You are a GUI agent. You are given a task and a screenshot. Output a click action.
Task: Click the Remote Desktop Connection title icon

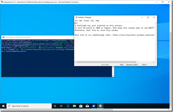[2, 2]
